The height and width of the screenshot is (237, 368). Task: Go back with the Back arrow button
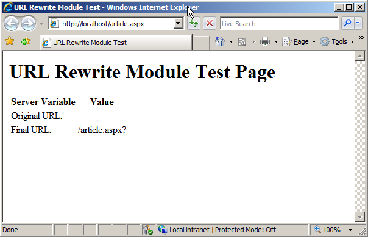click(11, 24)
